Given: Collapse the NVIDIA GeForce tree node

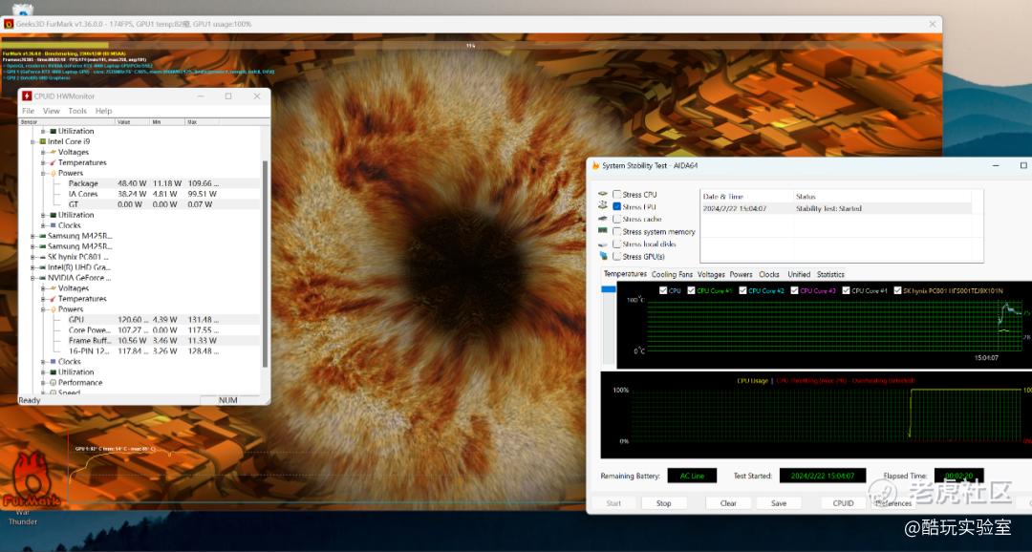Looking at the screenshot, I should [32, 278].
